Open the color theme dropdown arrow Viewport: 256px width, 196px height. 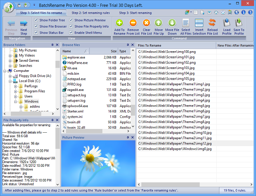191,12
